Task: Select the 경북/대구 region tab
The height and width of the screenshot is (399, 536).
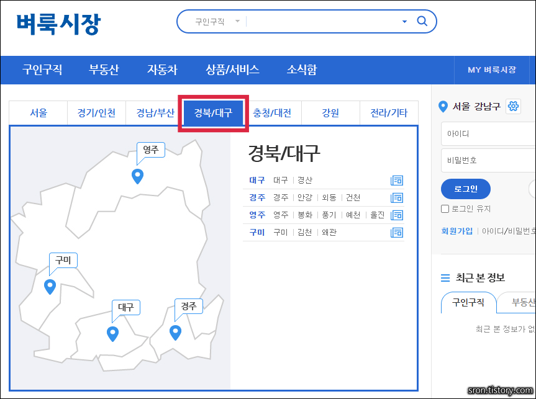Action: tap(213, 113)
